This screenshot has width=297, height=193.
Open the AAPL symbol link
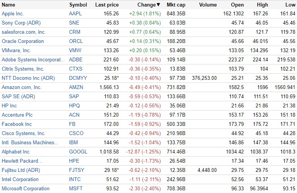pyautogui.click(x=75, y=13)
